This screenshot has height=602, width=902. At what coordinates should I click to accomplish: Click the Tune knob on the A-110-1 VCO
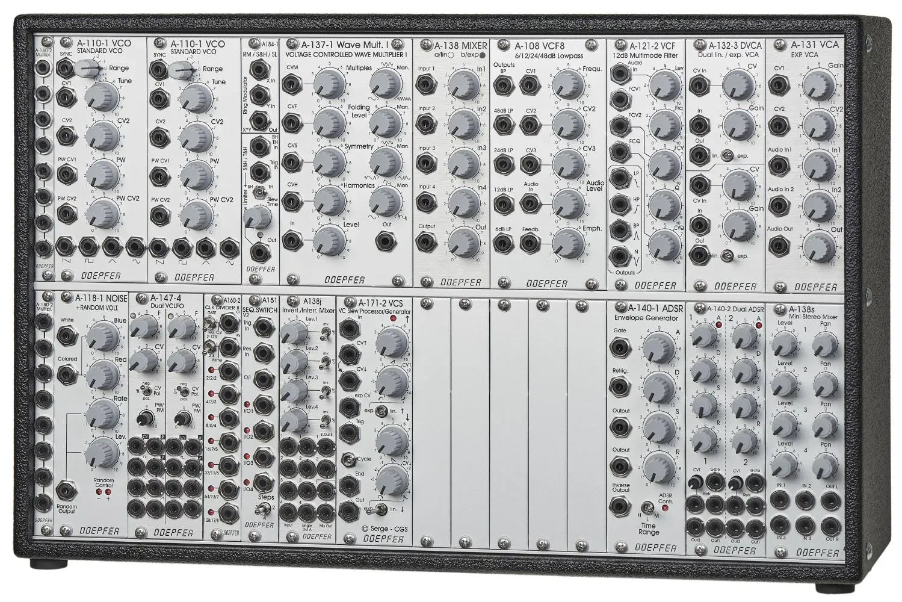[x=103, y=98]
